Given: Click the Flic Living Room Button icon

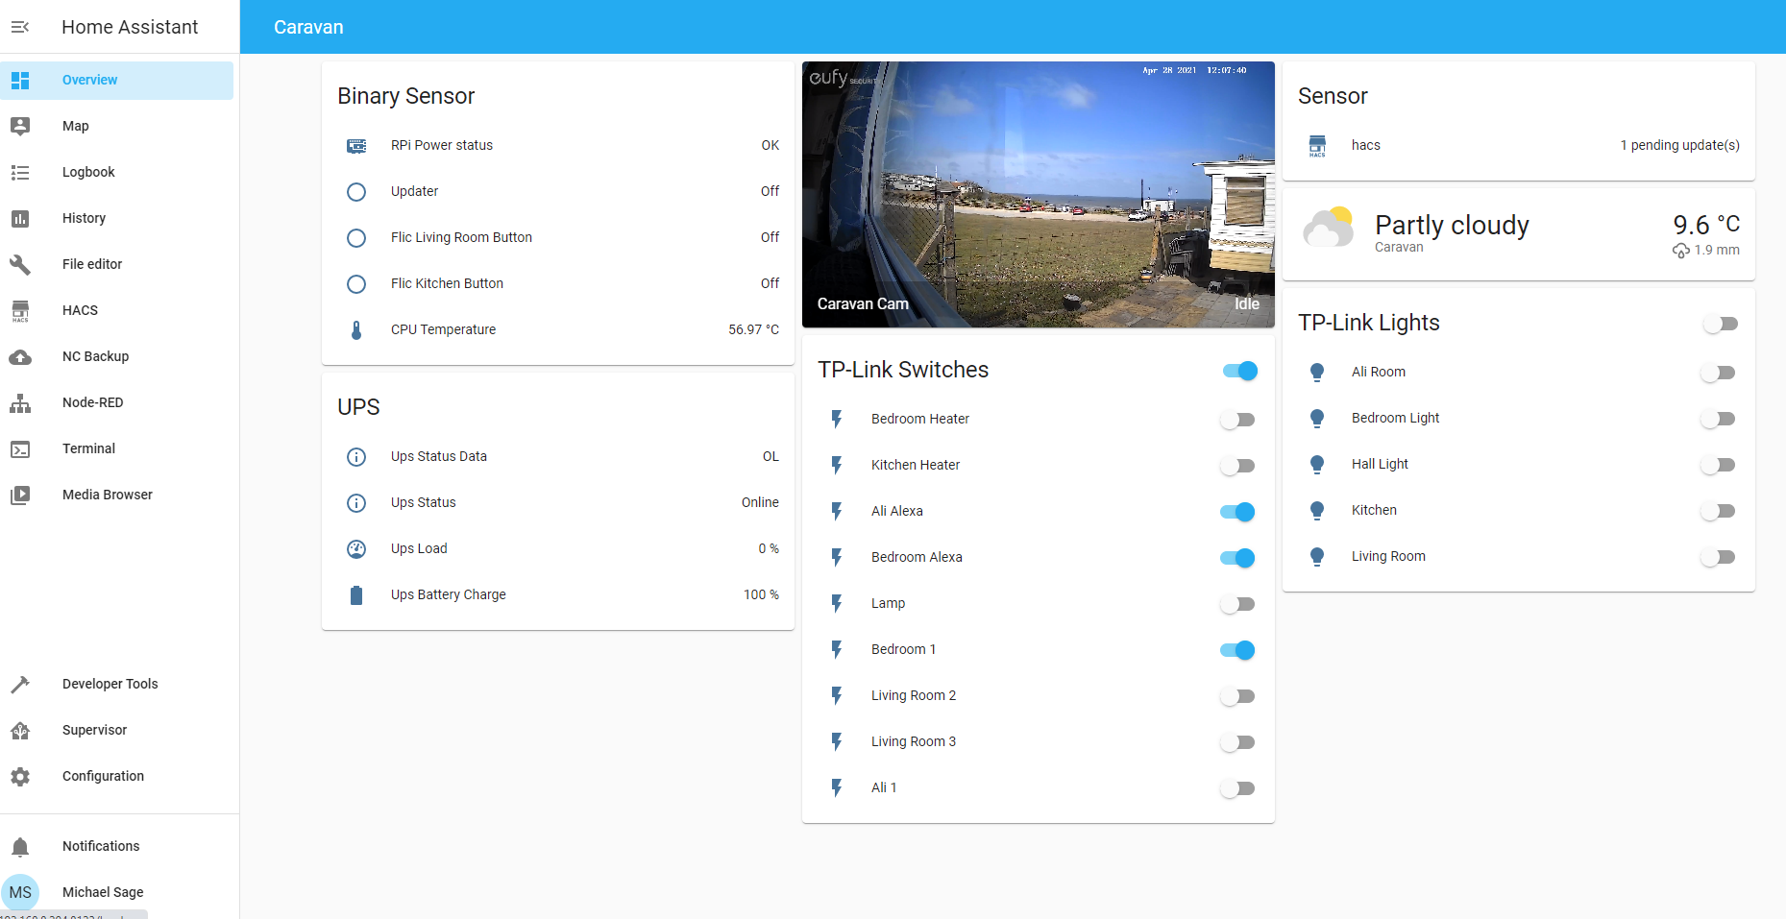Looking at the screenshot, I should point(356,237).
